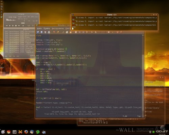The image size is (169, 135).
Task: Click the playlist Misc button
Action: point(18,56)
